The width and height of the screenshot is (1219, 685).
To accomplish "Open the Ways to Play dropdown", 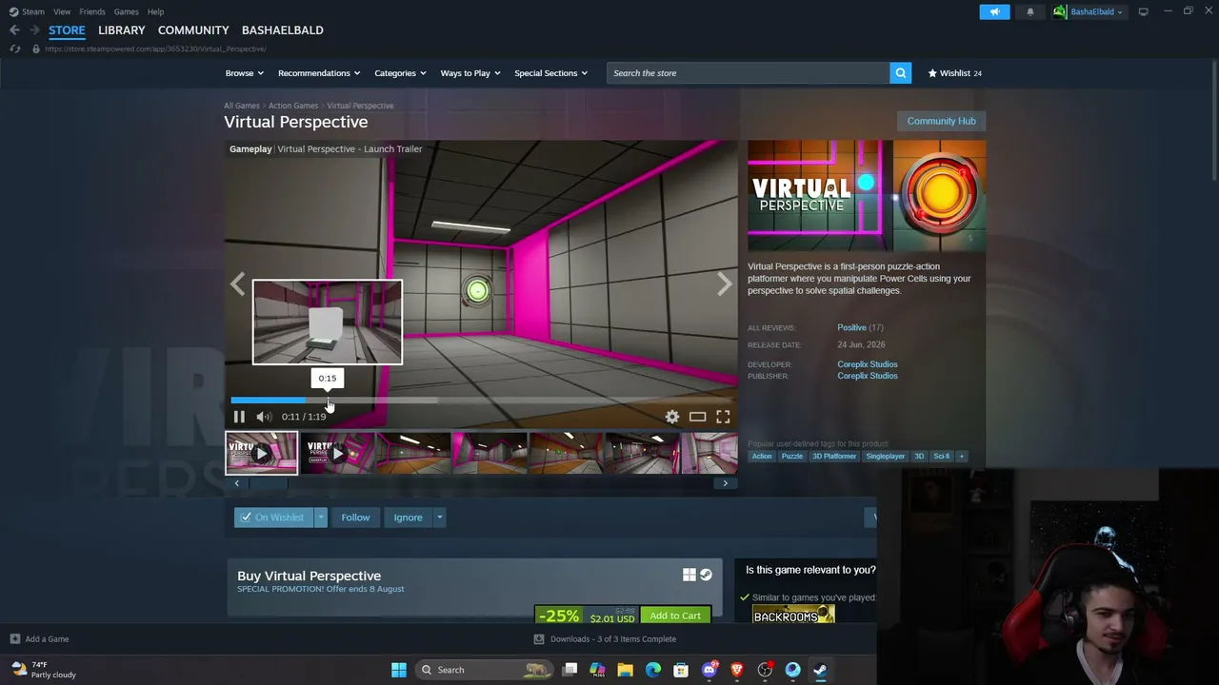I will click(x=470, y=73).
